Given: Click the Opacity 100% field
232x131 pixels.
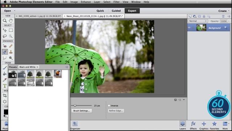Looking at the screenshot, I should (x=223, y=21).
